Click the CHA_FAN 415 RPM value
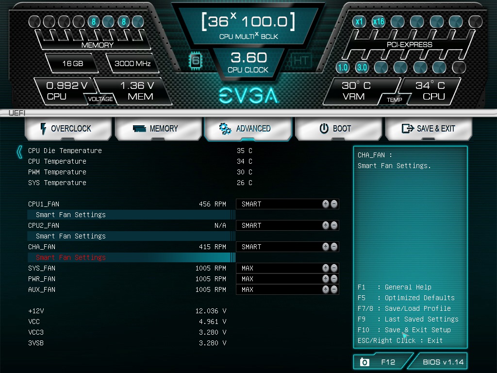 tap(213, 247)
